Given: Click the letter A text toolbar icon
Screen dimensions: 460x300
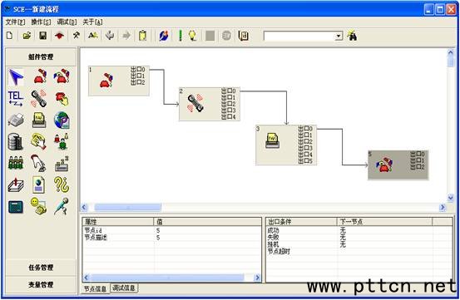Looking at the screenshot, I should click(93, 36).
